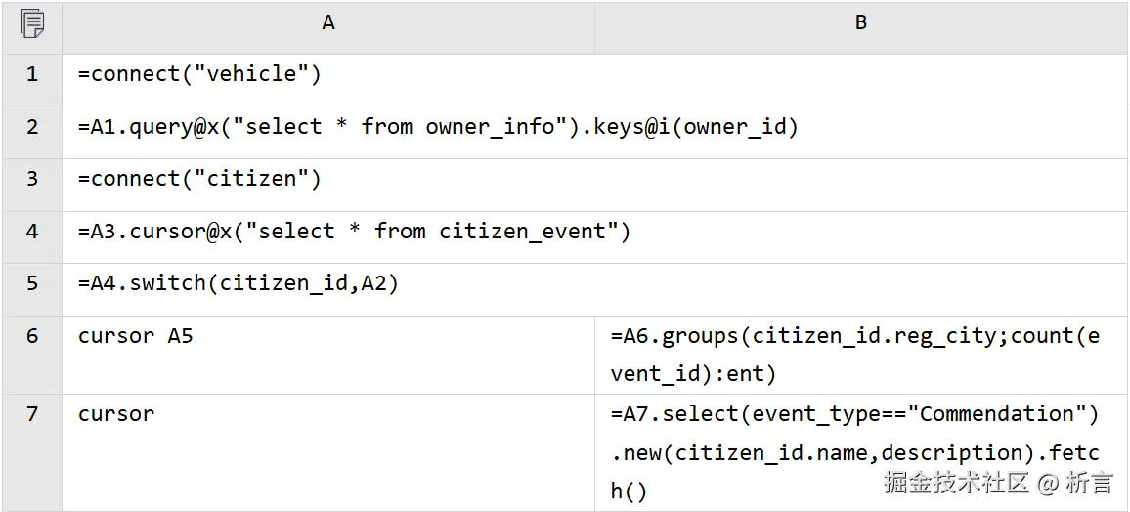This screenshot has height=512, width=1130.
Task: Select row 5 header
Action: [x=31, y=284]
